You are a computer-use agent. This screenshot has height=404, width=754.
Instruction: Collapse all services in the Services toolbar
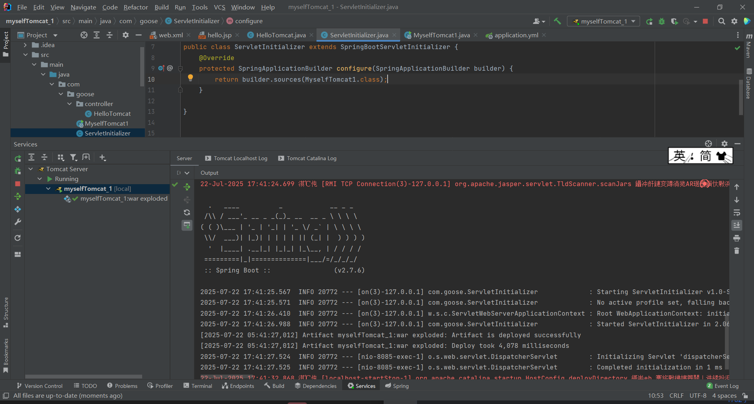(44, 157)
